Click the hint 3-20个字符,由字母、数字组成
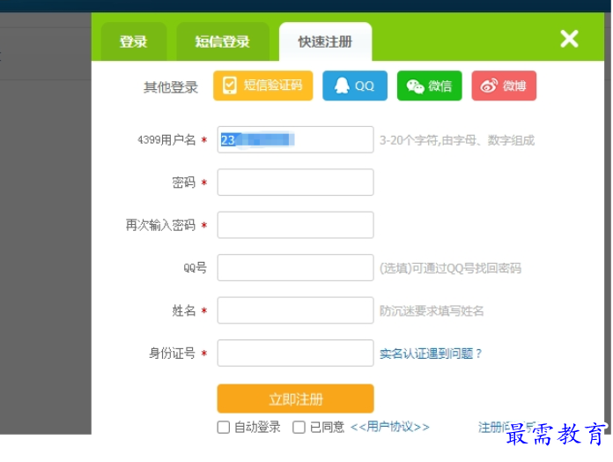 [457, 140]
